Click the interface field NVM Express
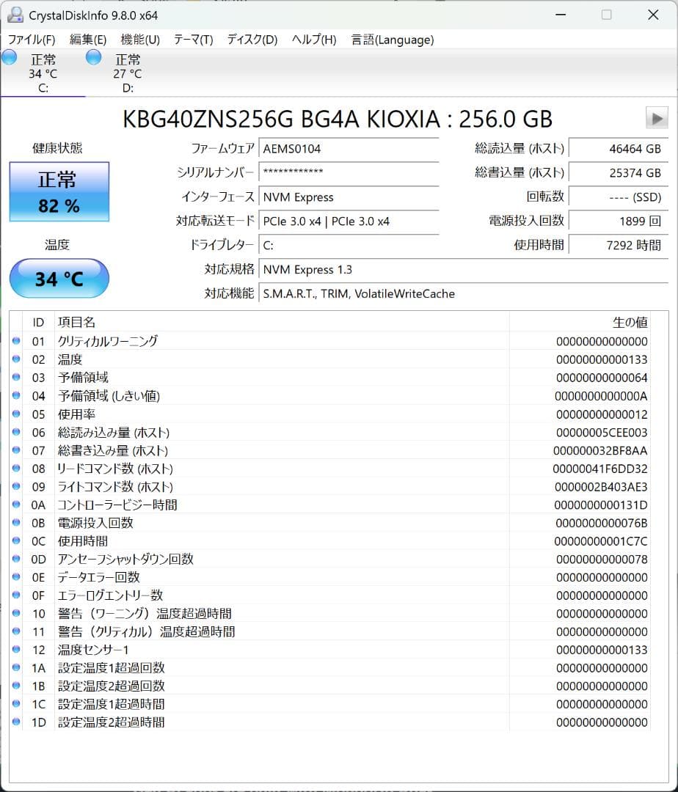Viewport: 678px width, 792px height. tap(349, 197)
